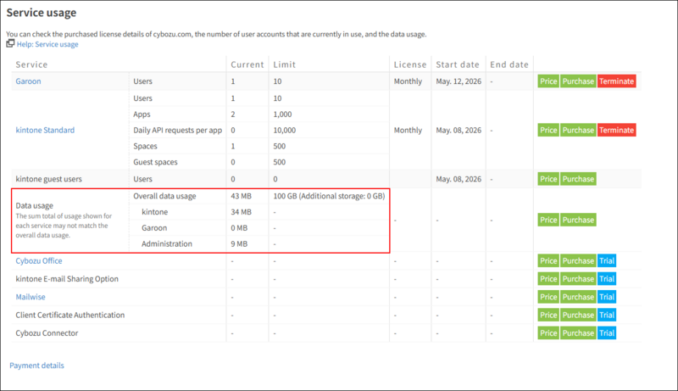Click Price for kintone E-mail Sharing Option
Image resolution: width=678 pixels, height=391 pixels.
tap(548, 279)
